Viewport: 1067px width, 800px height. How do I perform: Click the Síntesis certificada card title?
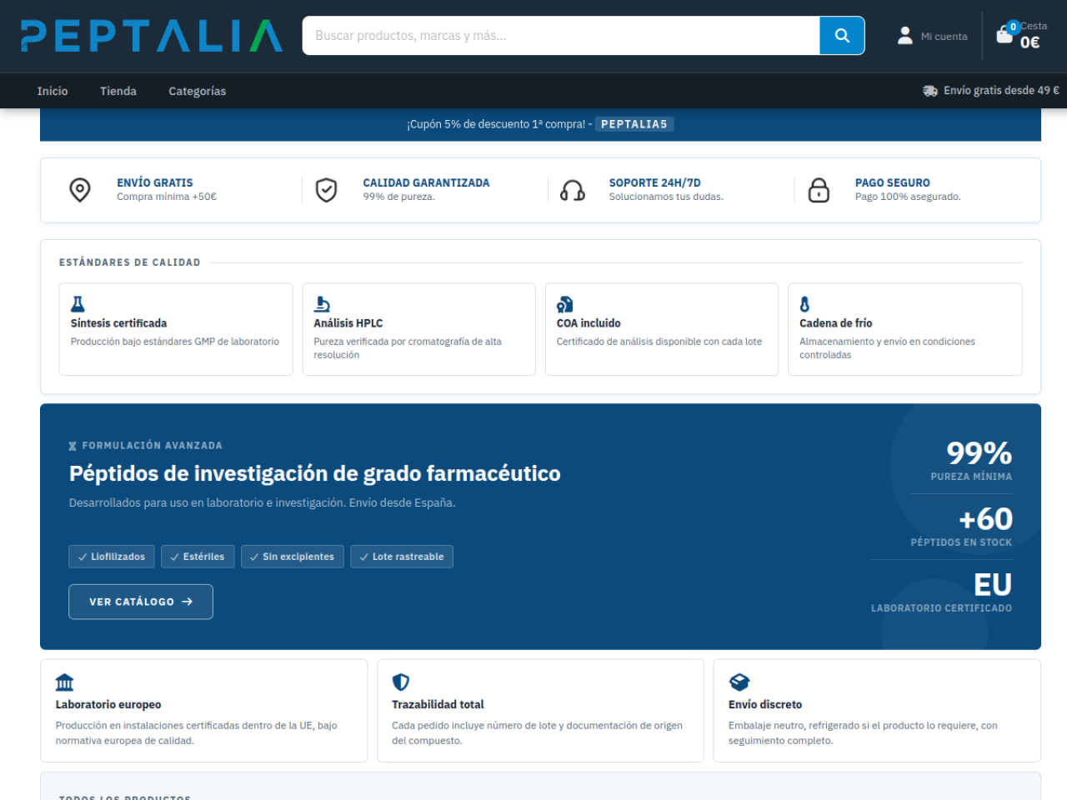tap(118, 323)
